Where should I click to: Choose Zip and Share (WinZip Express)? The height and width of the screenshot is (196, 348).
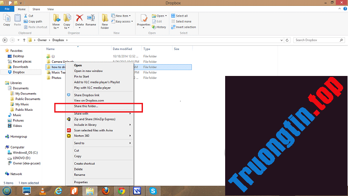[95, 119]
